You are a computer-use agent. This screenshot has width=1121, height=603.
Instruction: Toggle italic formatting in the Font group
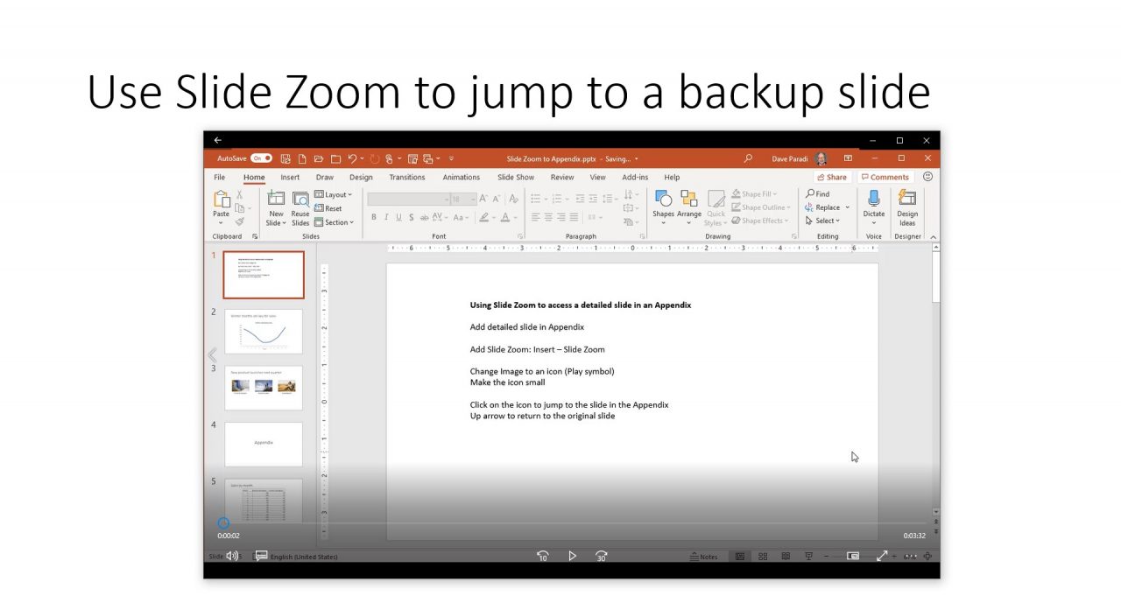pyautogui.click(x=386, y=217)
